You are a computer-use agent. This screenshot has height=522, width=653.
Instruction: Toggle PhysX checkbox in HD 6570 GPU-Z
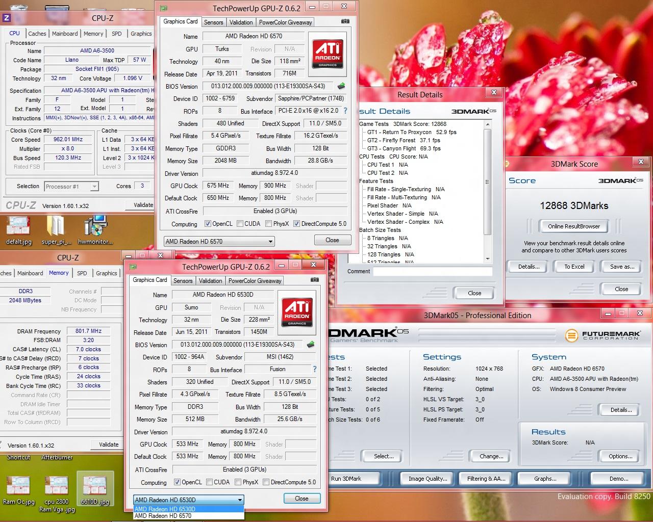(x=268, y=224)
